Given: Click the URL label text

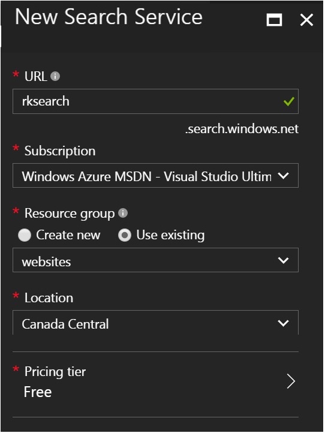Looking at the screenshot, I should [x=35, y=76].
